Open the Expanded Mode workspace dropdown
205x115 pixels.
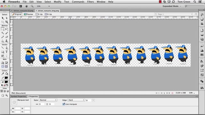click(x=172, y=6)
